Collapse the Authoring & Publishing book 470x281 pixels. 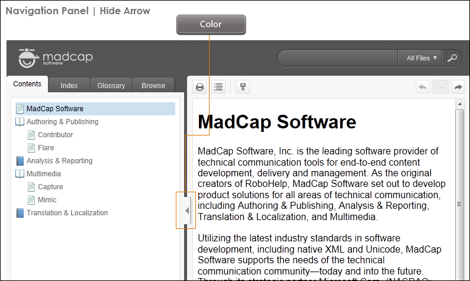click(x=62, y=122)
